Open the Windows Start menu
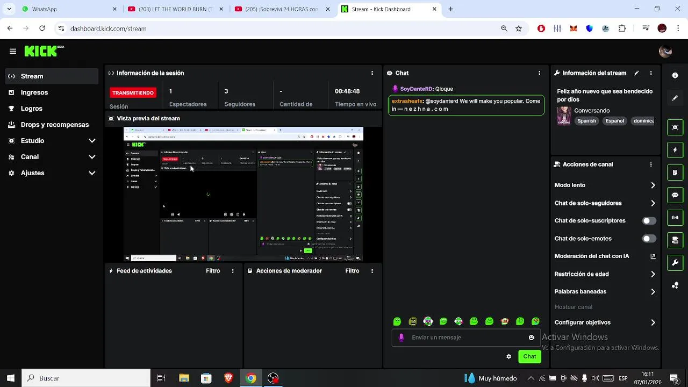This screenshot has height=387, width=688. point(10,378)
